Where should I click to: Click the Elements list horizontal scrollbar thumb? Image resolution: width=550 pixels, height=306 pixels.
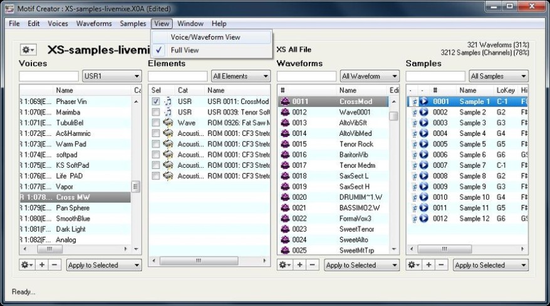point(199,261)
